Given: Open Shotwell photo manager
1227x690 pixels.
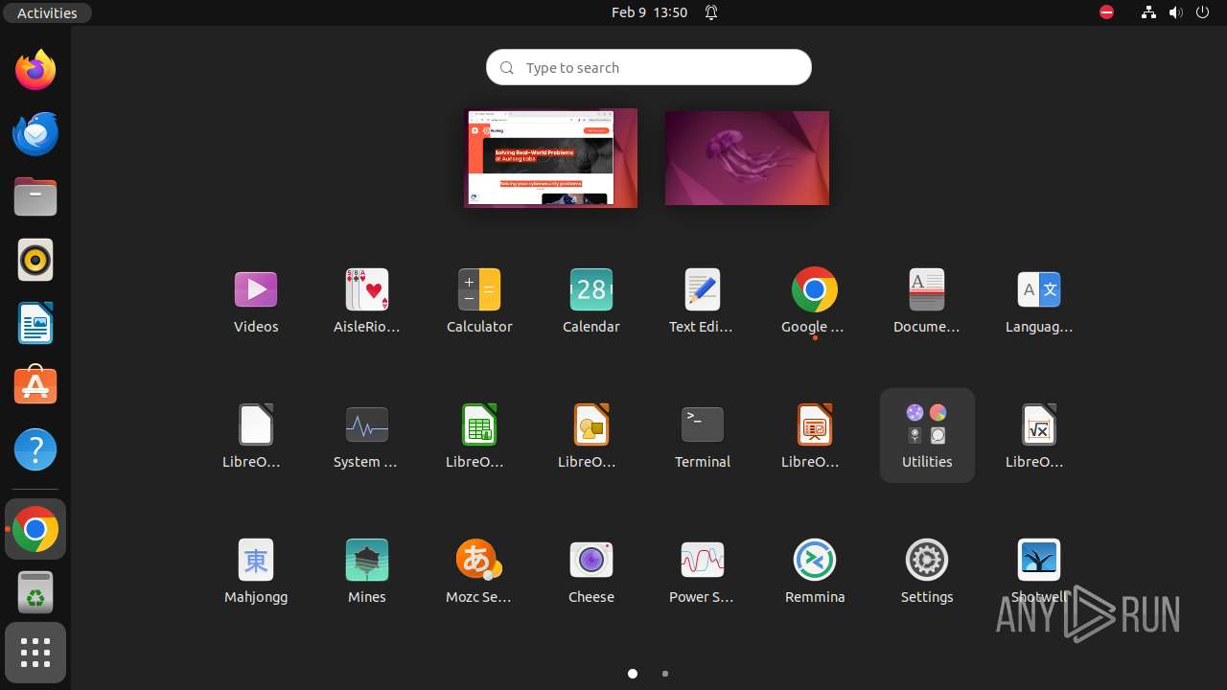Looking at the screenshot, I should 1039,571.
